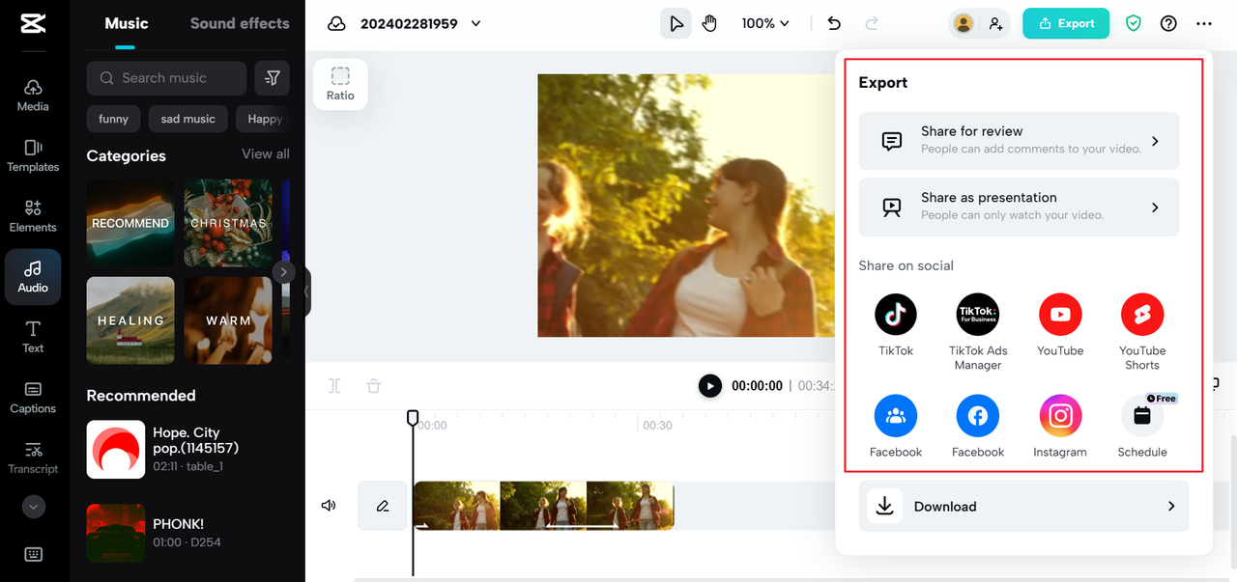Click the delete trash icon
Screen dimensions: 1237x582
pyautogui.click(x=374, y=386)
